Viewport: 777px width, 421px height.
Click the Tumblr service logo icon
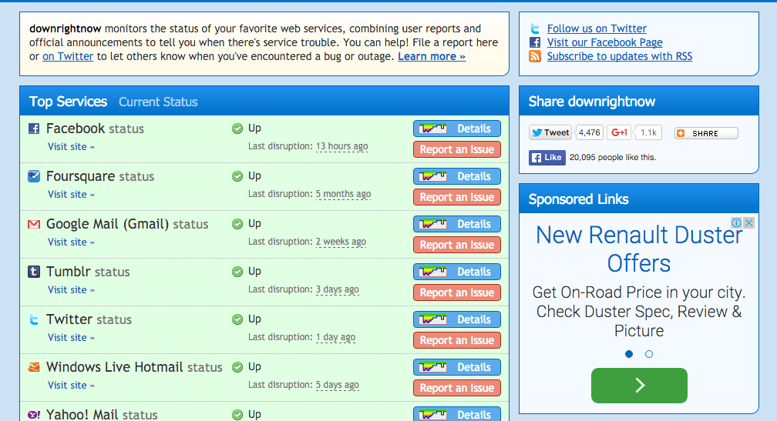[34, 272]
